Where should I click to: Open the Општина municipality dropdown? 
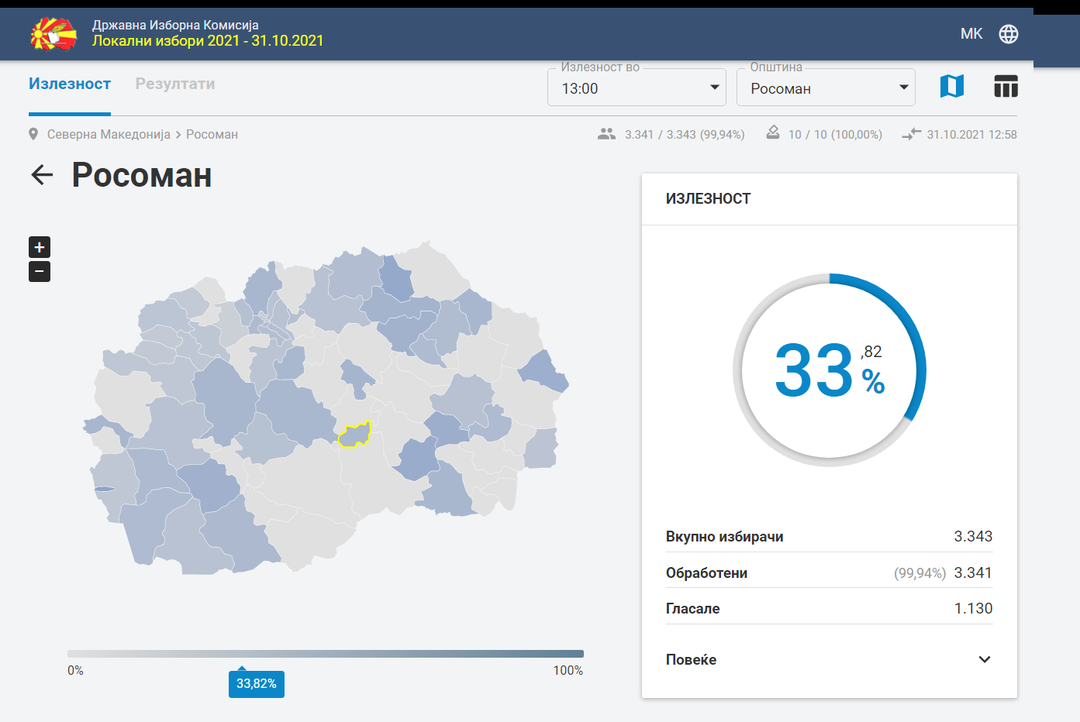click(x=826, y=88)
